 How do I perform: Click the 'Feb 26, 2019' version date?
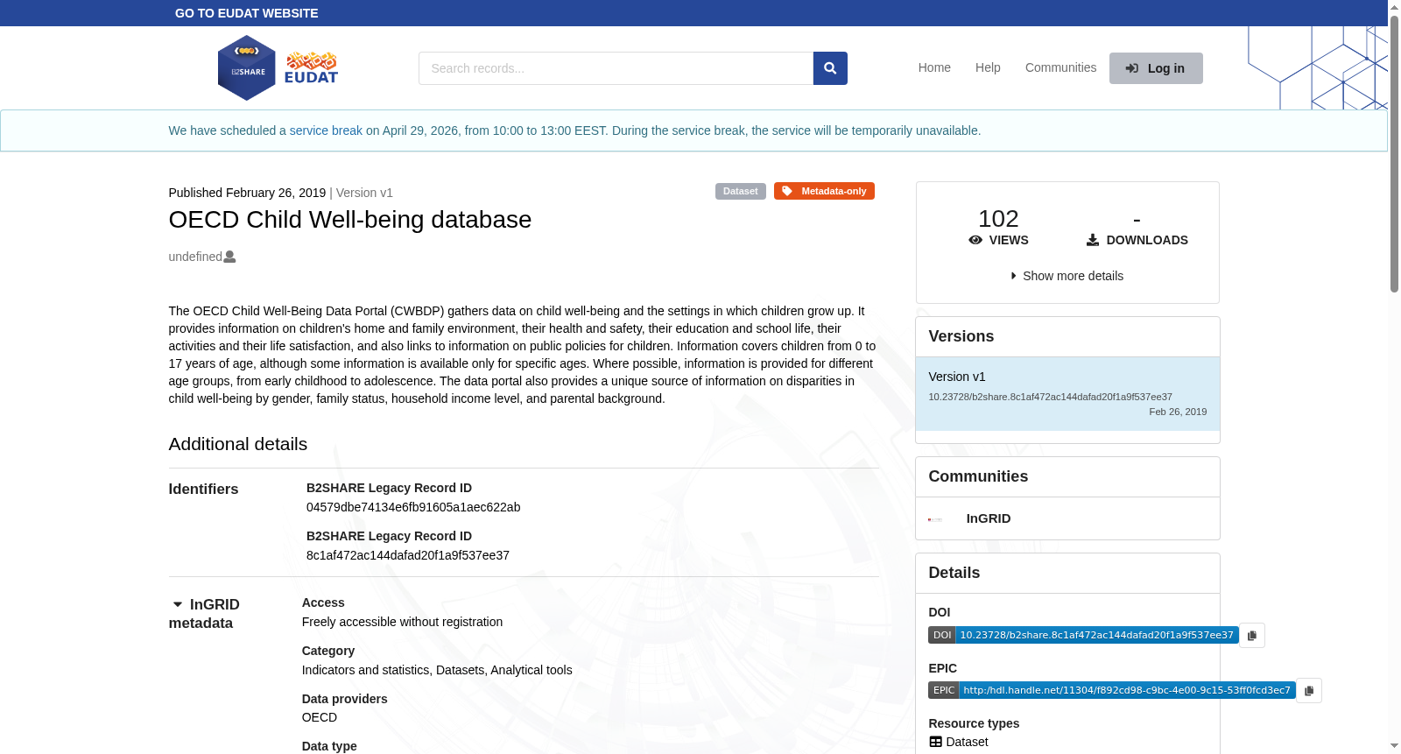1178,412
